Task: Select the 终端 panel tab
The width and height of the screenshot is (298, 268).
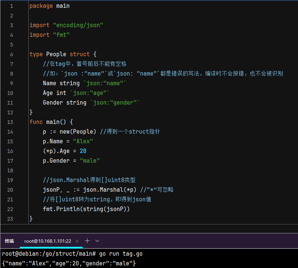Action: pos(9,241)
